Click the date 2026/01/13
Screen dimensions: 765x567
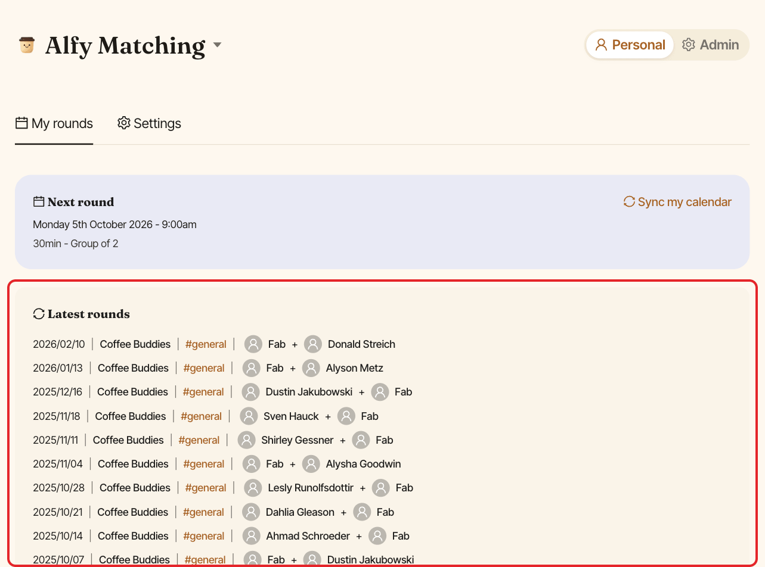[x=58, y=368]
